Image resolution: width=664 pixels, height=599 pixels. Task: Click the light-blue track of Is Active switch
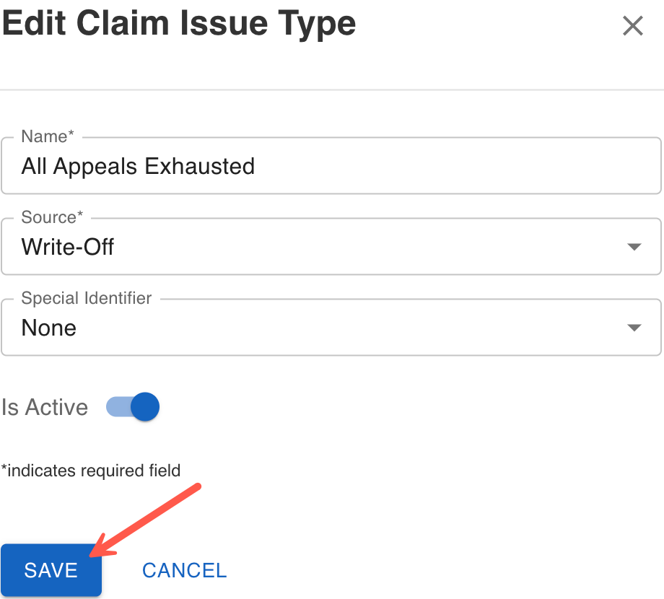(115, 407)
